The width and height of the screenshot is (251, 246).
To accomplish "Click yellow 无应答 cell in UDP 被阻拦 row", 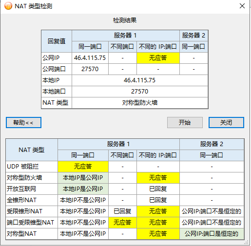I will (83, 167).
